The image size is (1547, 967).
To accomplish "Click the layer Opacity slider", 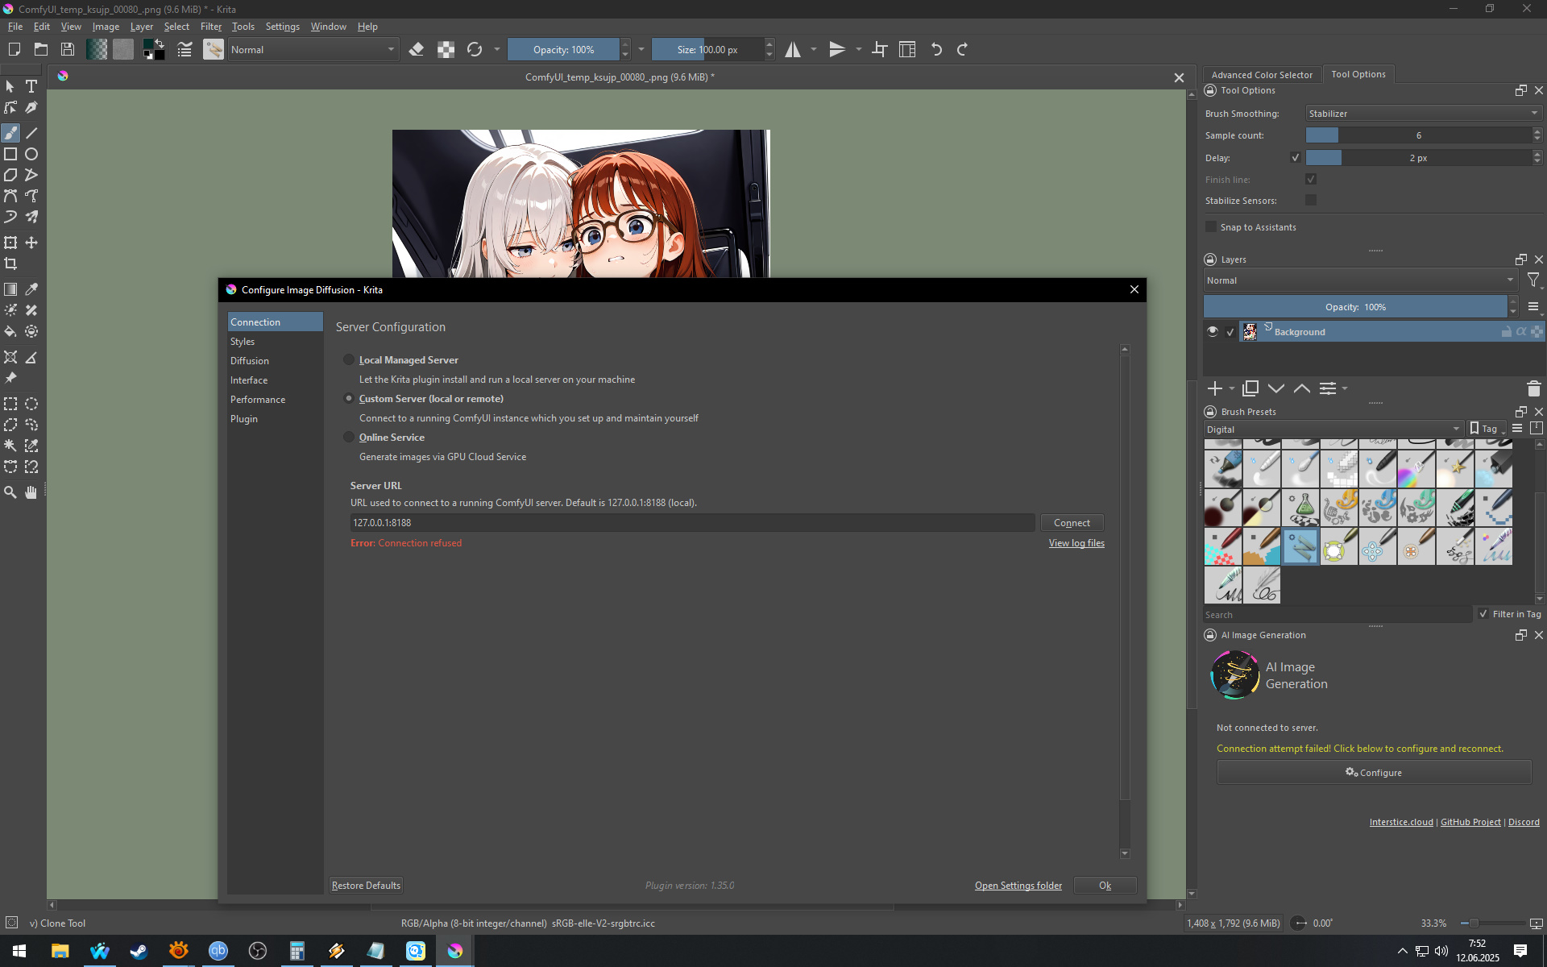I will coord(1355,307).
